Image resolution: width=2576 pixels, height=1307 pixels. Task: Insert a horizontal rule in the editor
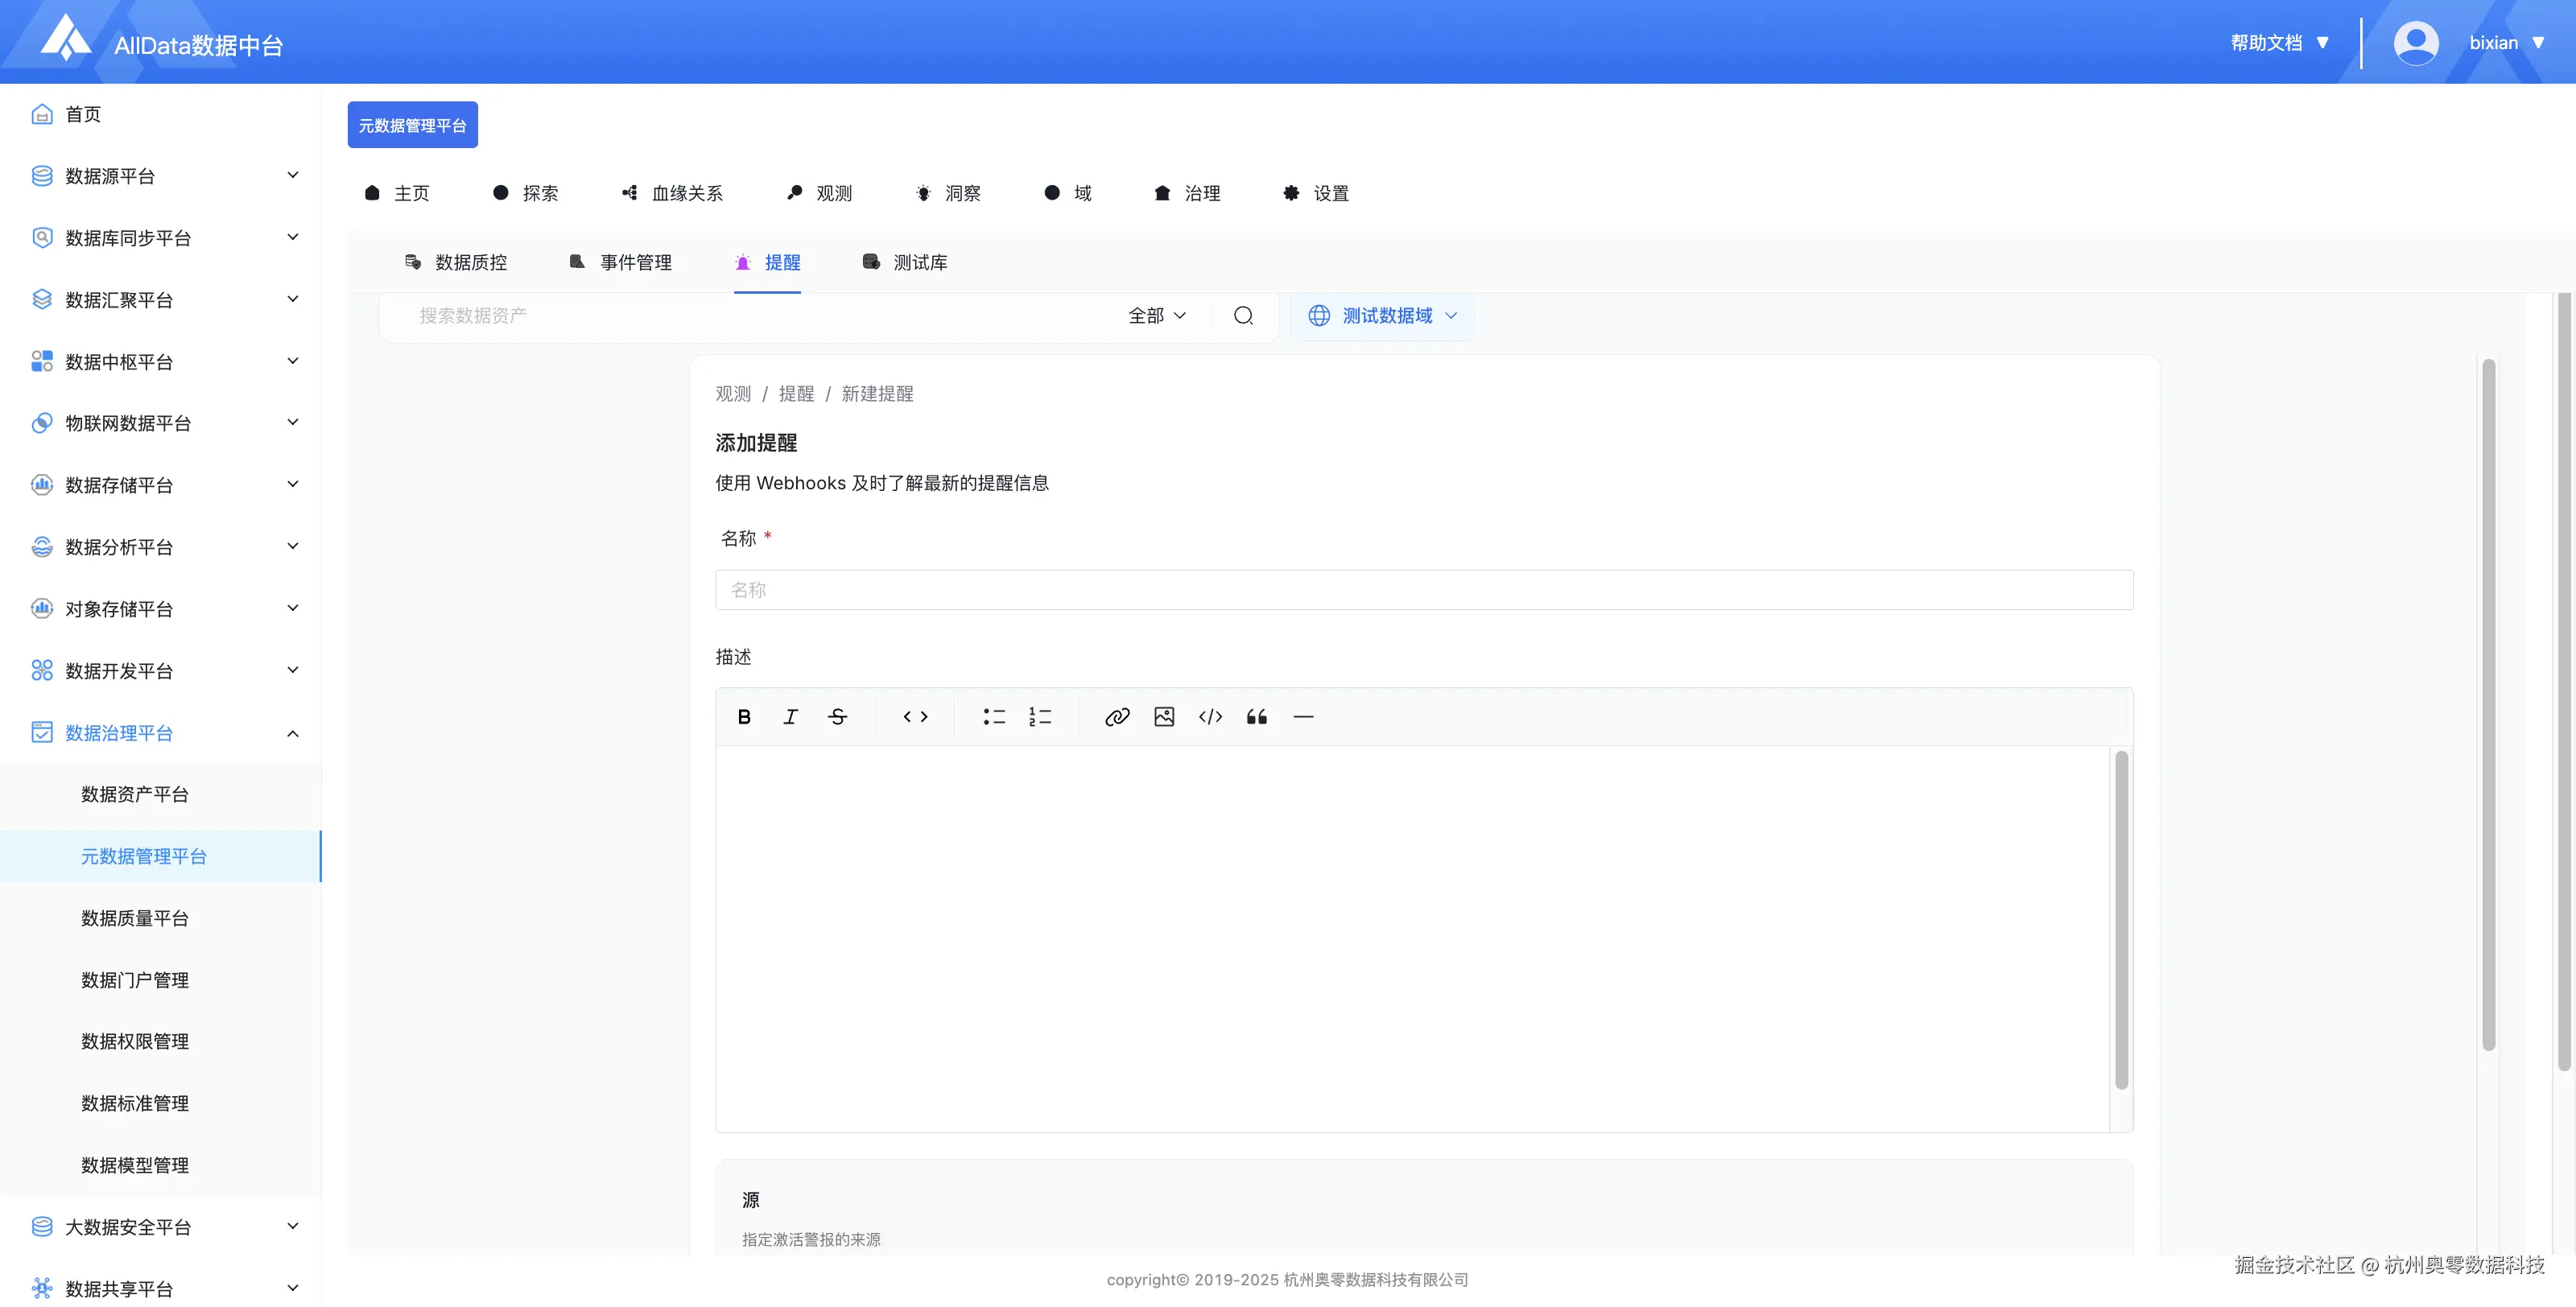[x=1303, y=716]
